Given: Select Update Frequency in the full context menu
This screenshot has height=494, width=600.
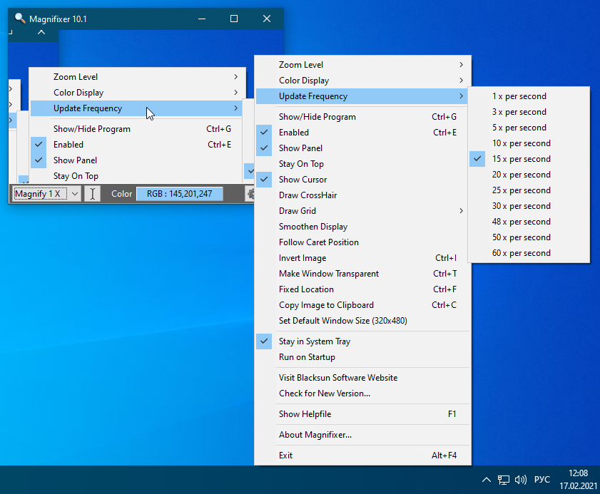Looking at the screenshot, I should (362, 96).
